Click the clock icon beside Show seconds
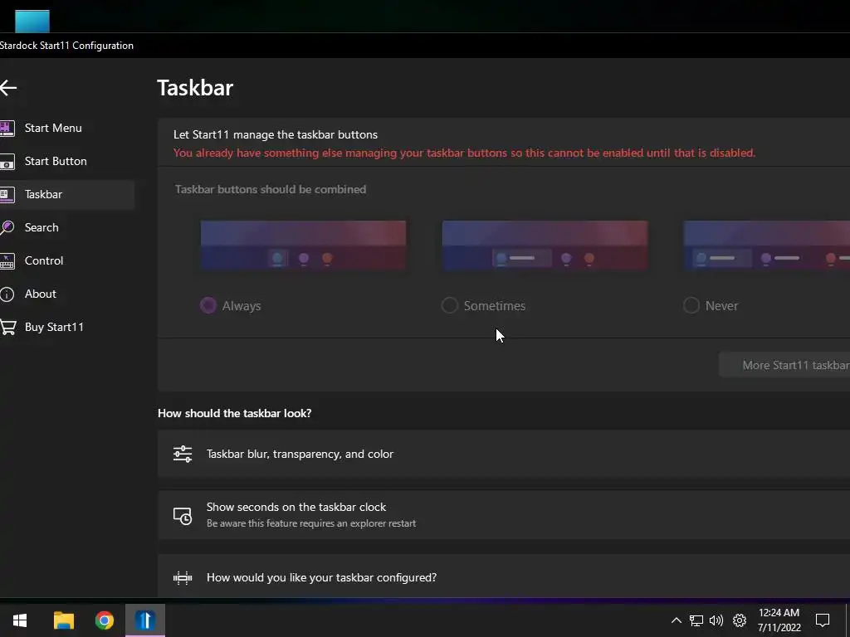The width and height of the screenshot is (850, 637). (x=183, y=516)
